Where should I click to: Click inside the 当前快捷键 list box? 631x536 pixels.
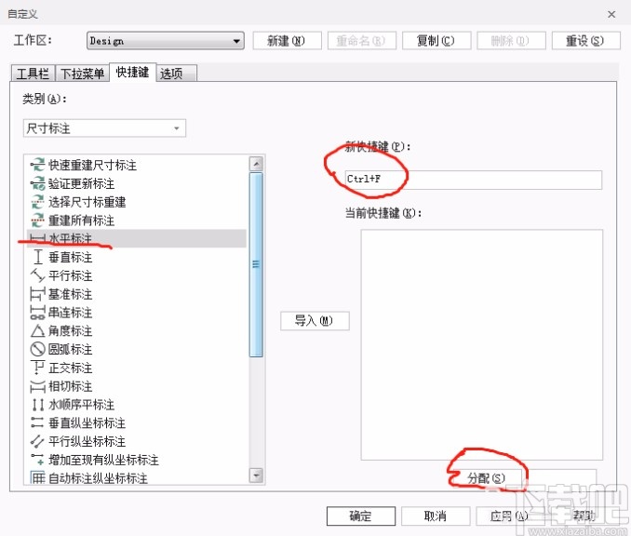[482, 345]
